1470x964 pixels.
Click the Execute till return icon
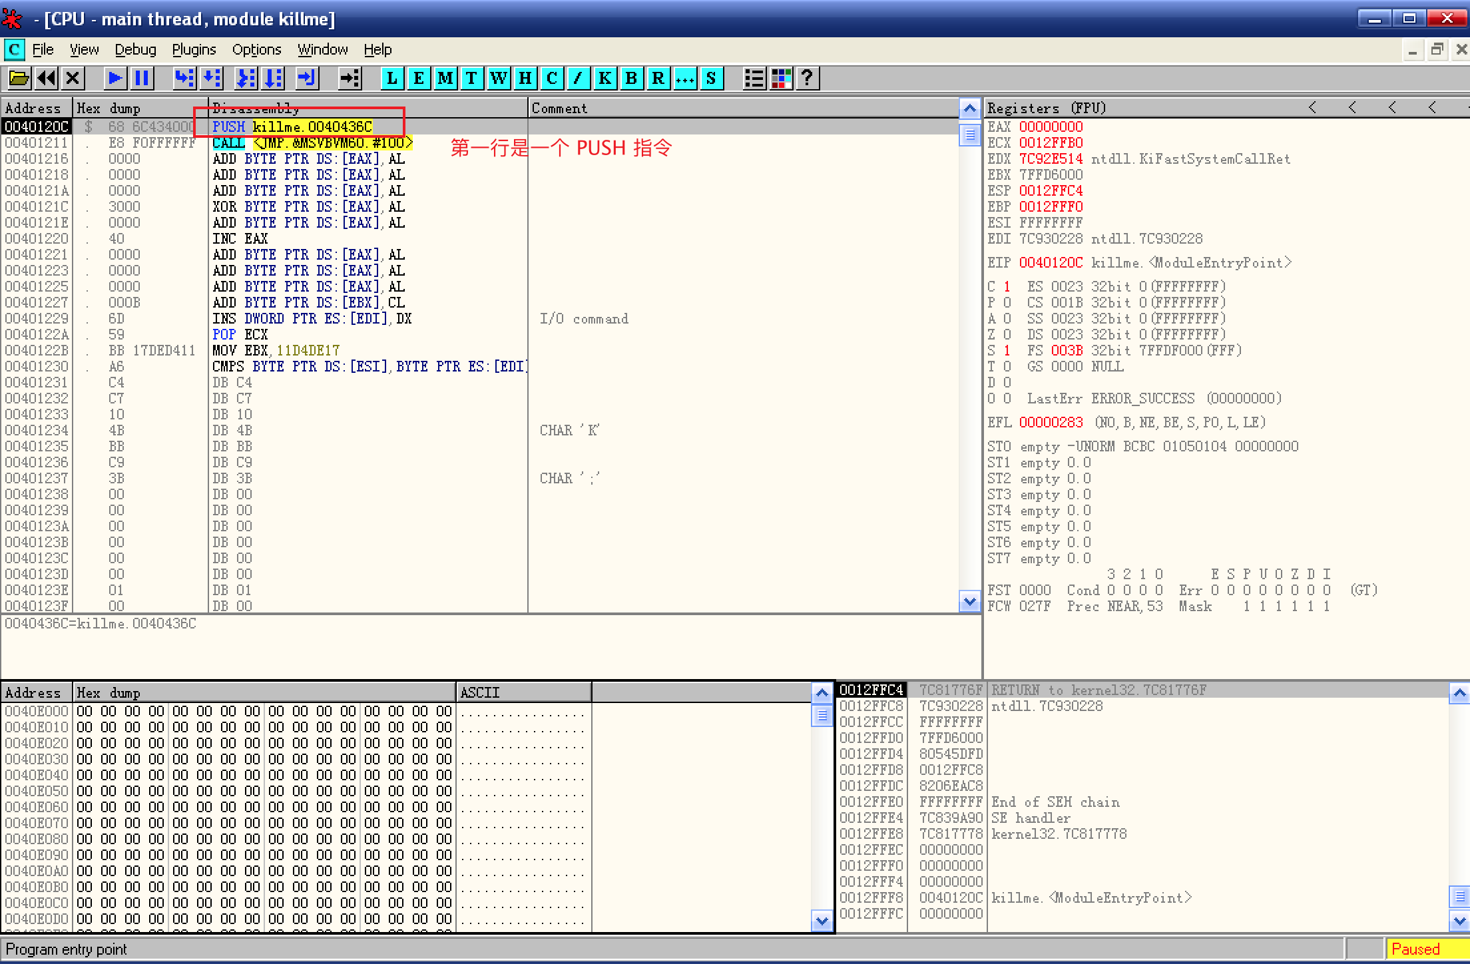(x=306, y=79)
